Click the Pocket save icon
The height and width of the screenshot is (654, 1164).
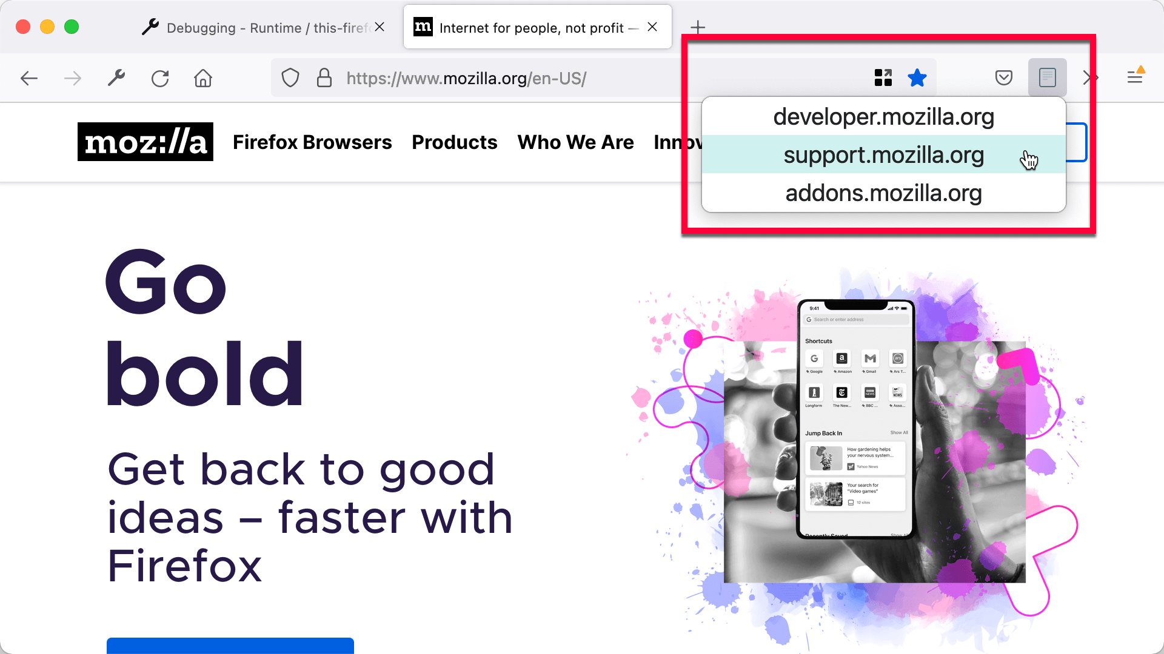click(x=1003, y=78)
